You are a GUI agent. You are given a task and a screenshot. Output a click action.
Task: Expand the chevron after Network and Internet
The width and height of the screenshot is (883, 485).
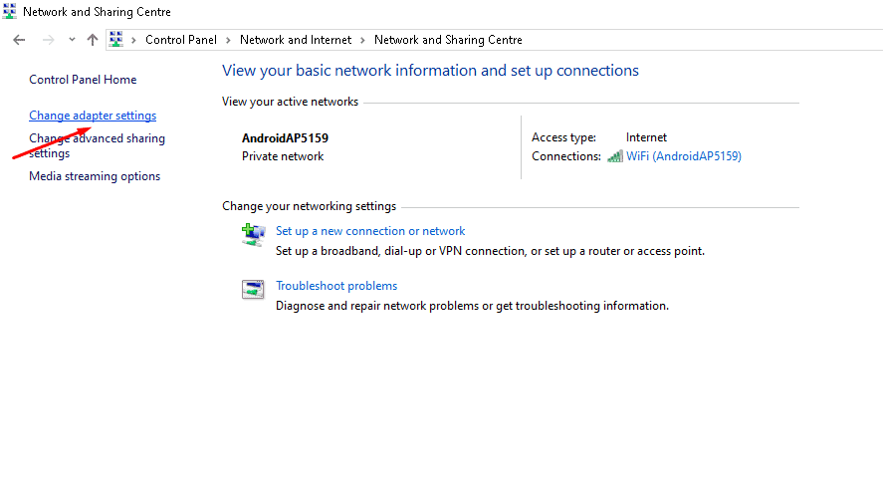tap(363, 40)
